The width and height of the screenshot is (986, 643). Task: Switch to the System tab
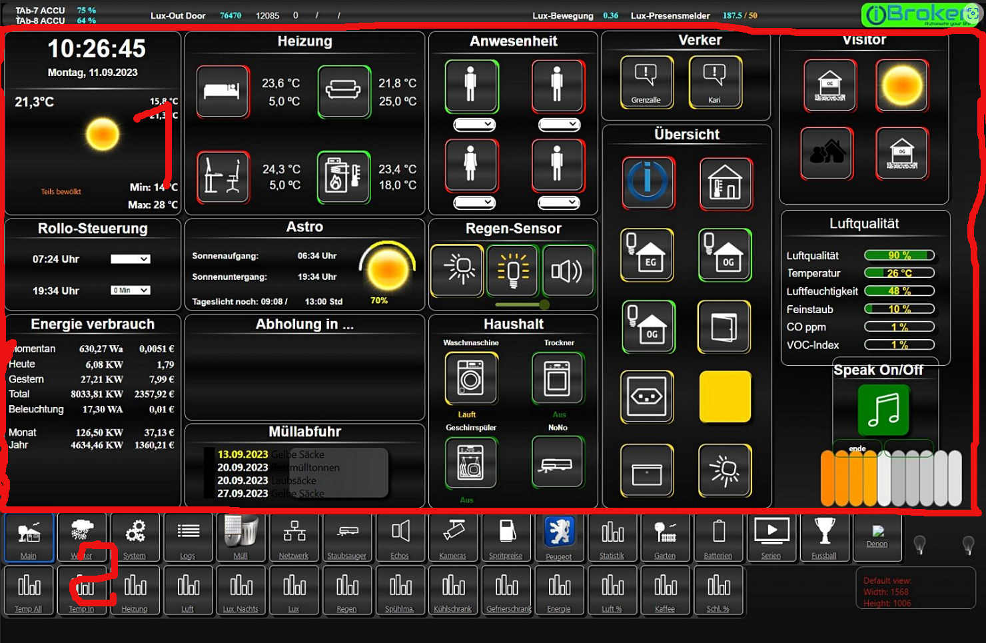pos(135,537)
